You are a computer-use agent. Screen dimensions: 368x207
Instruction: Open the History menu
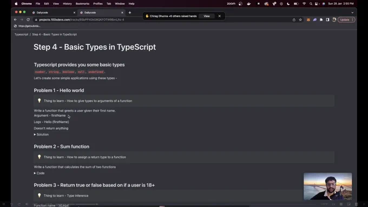tap(67, 4)
